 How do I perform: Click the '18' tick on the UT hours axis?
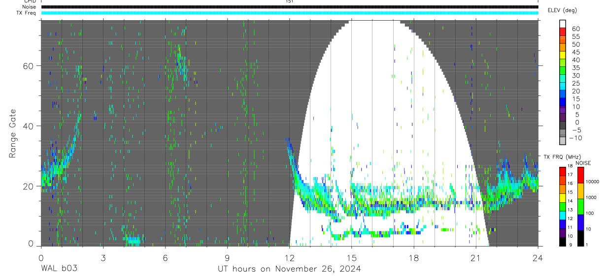click(414, 257)
